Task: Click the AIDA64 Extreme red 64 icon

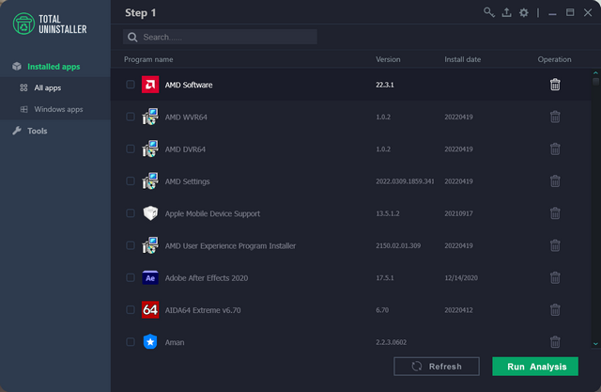Action: (x=150, y=309)
